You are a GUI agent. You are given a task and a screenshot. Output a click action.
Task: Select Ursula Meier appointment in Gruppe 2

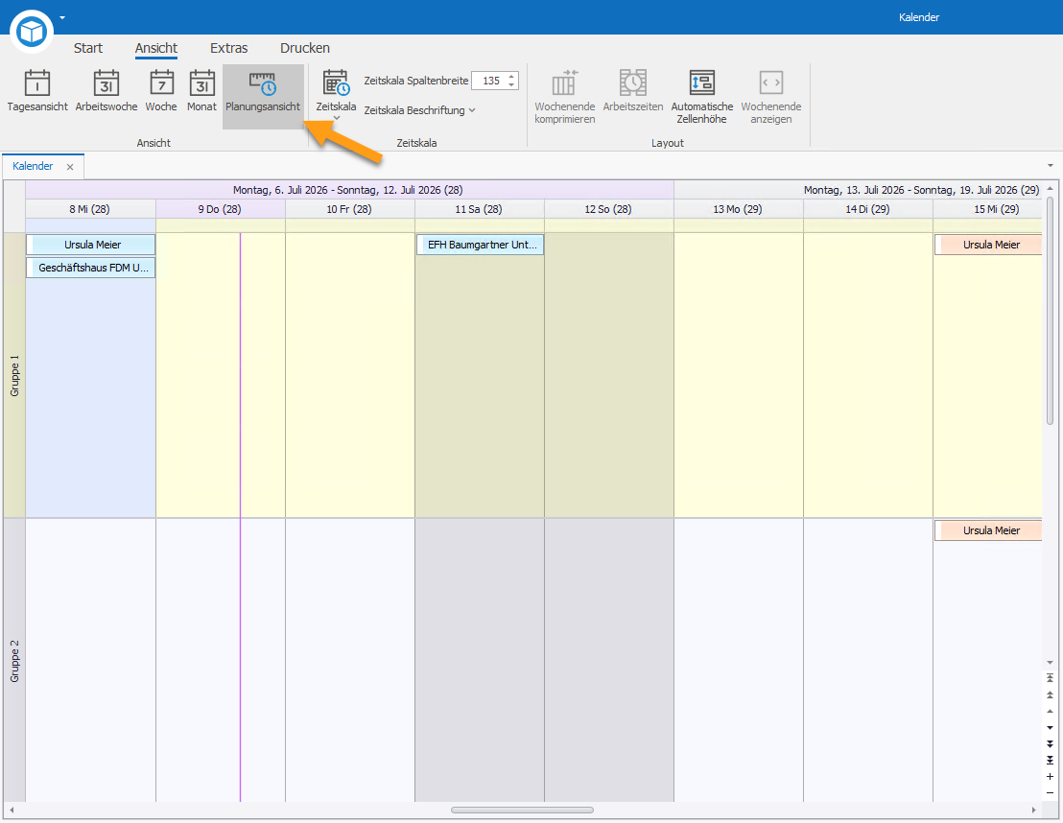(x=988, y=530)
